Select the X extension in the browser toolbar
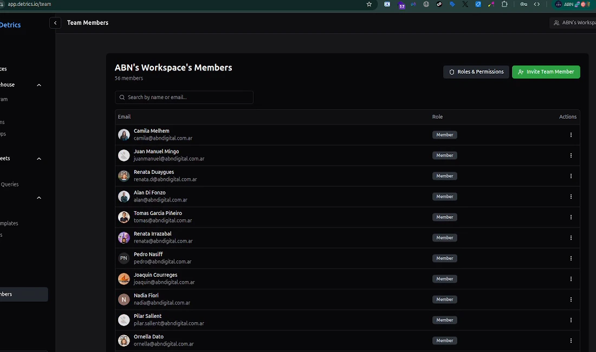The width and height of the screenshot is (596, 352). point(465,4)
